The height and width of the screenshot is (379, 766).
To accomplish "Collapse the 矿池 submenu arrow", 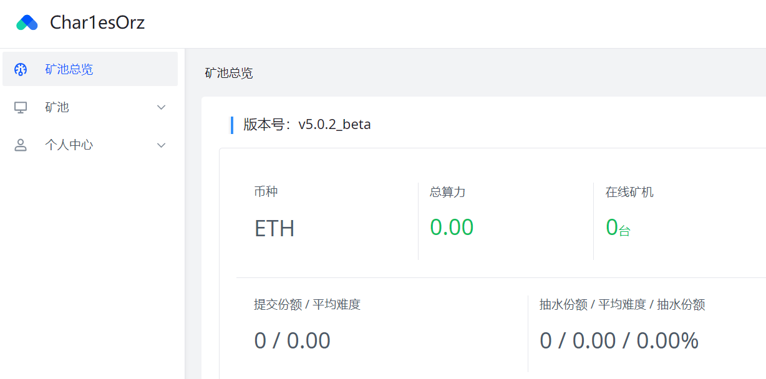I will click(161, 107).
